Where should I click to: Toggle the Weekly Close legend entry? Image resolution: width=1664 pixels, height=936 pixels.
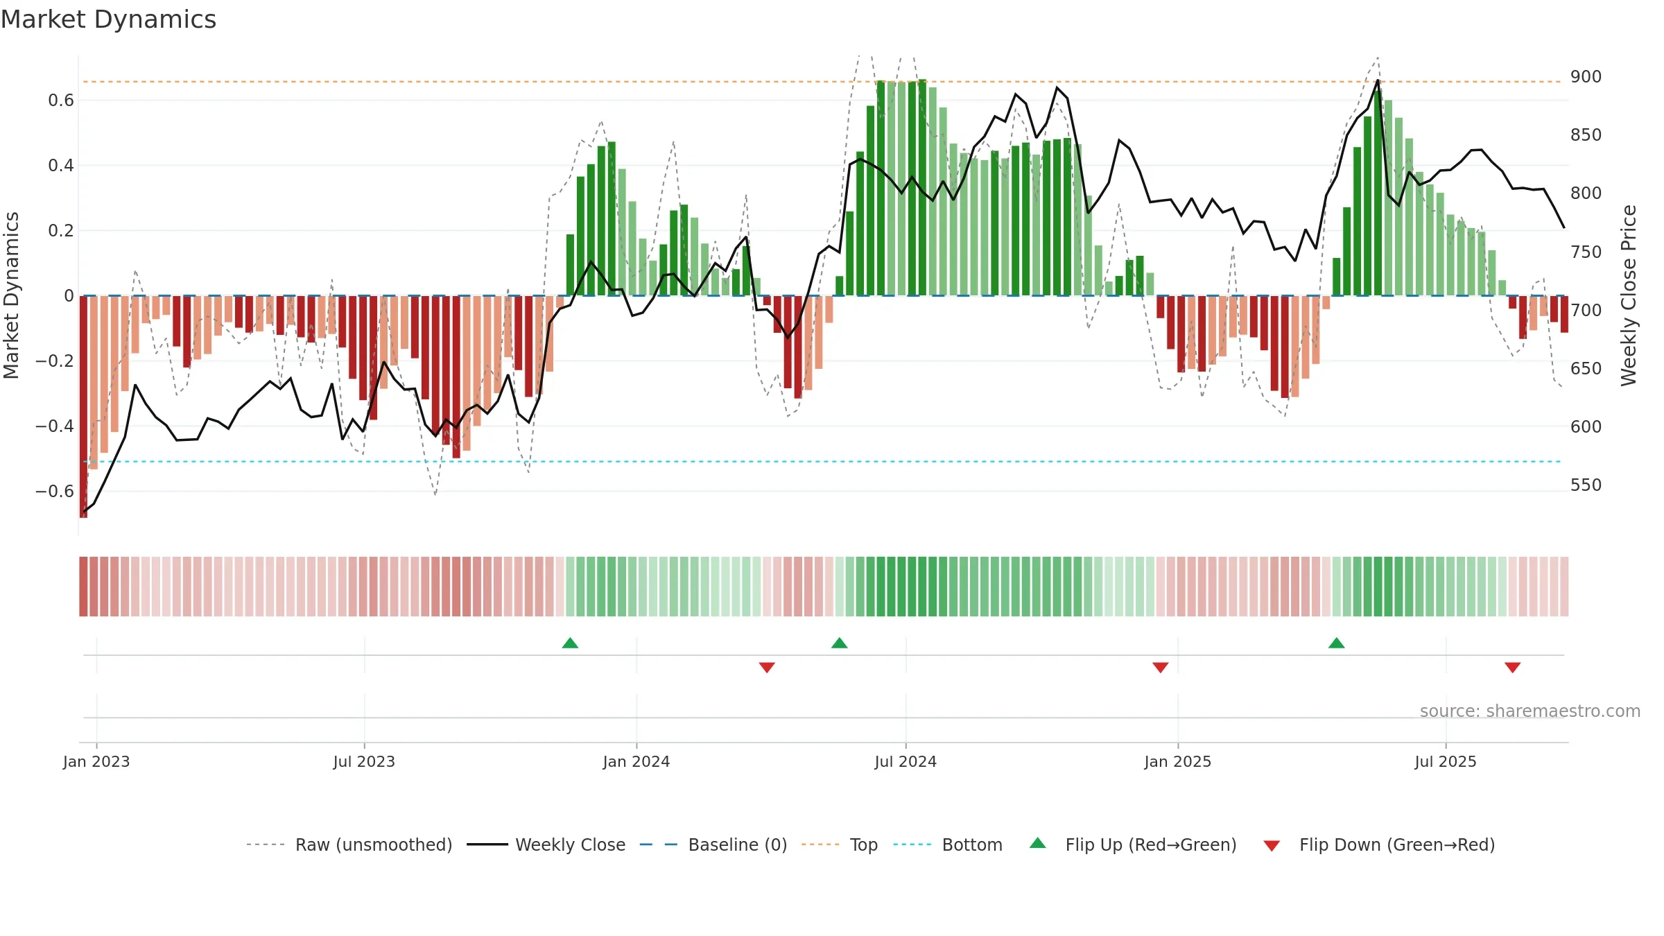[x=546, y=844]
